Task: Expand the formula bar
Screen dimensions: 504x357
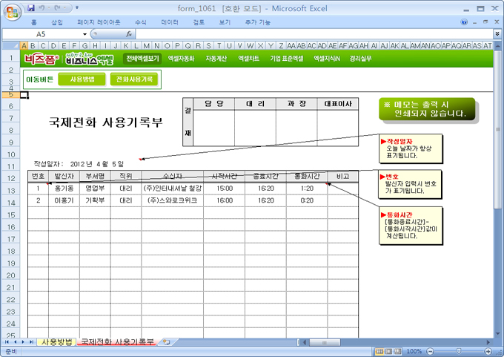Action: tap(497, 34)
